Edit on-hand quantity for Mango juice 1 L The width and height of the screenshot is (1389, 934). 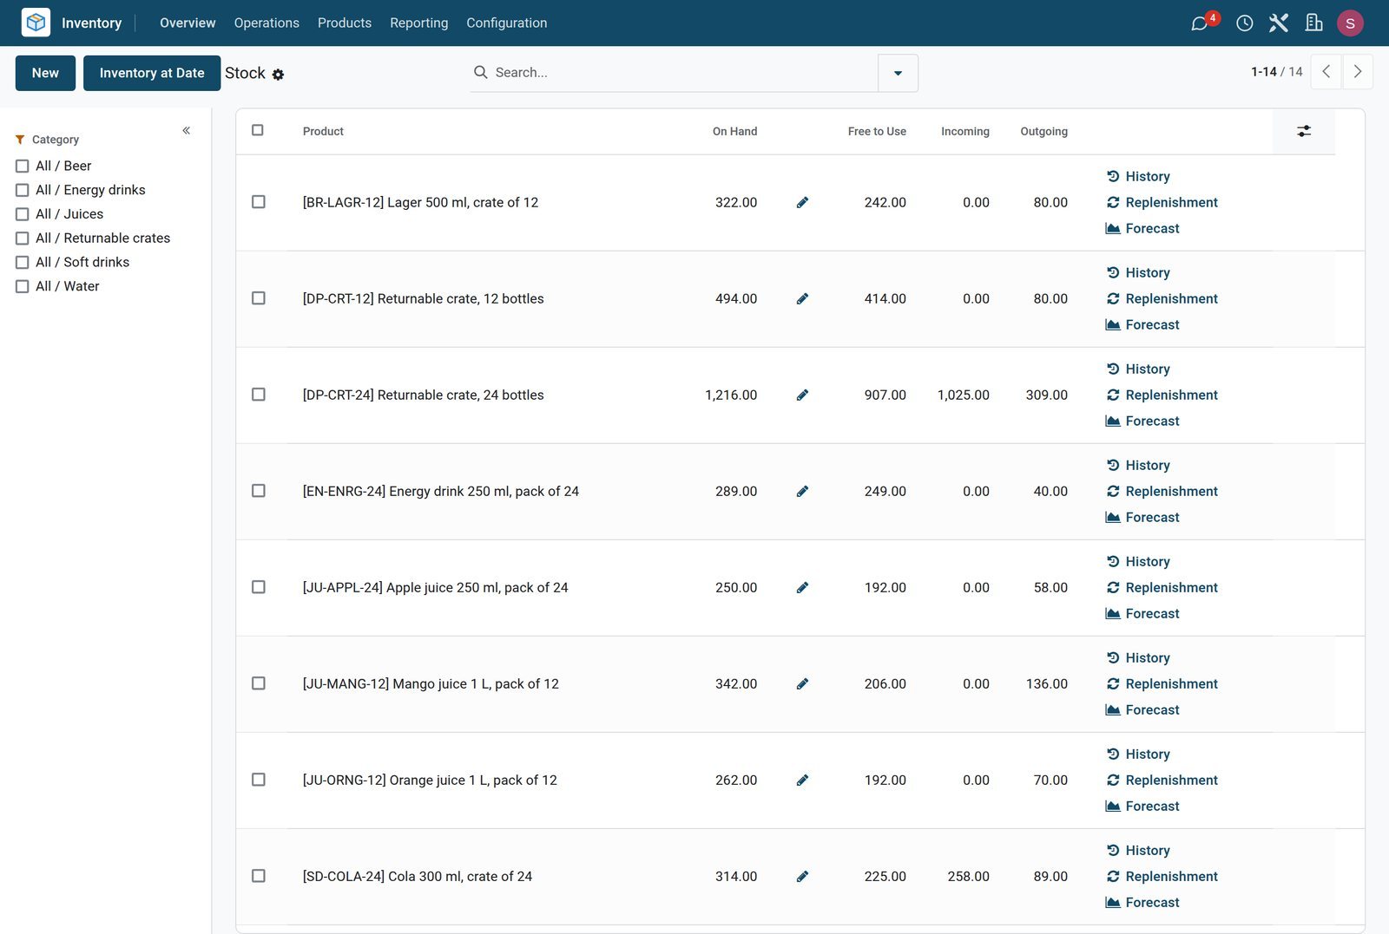pyautogui.click(x=802, y=684)
